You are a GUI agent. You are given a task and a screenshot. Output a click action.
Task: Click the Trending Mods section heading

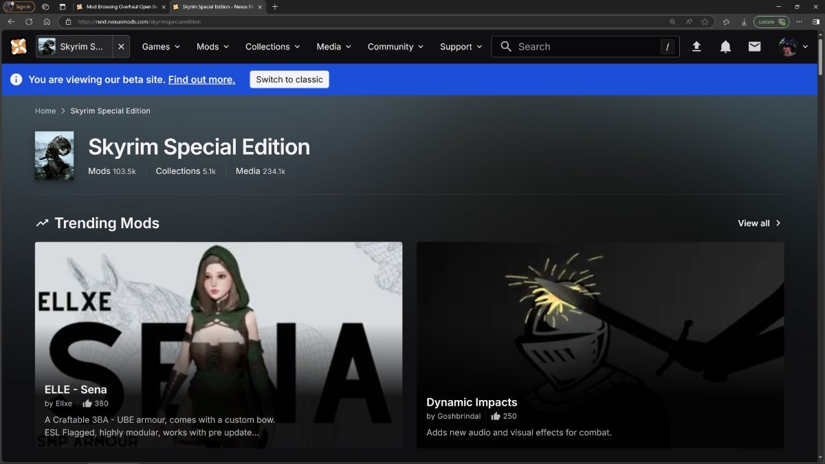[x=107, y=223]
